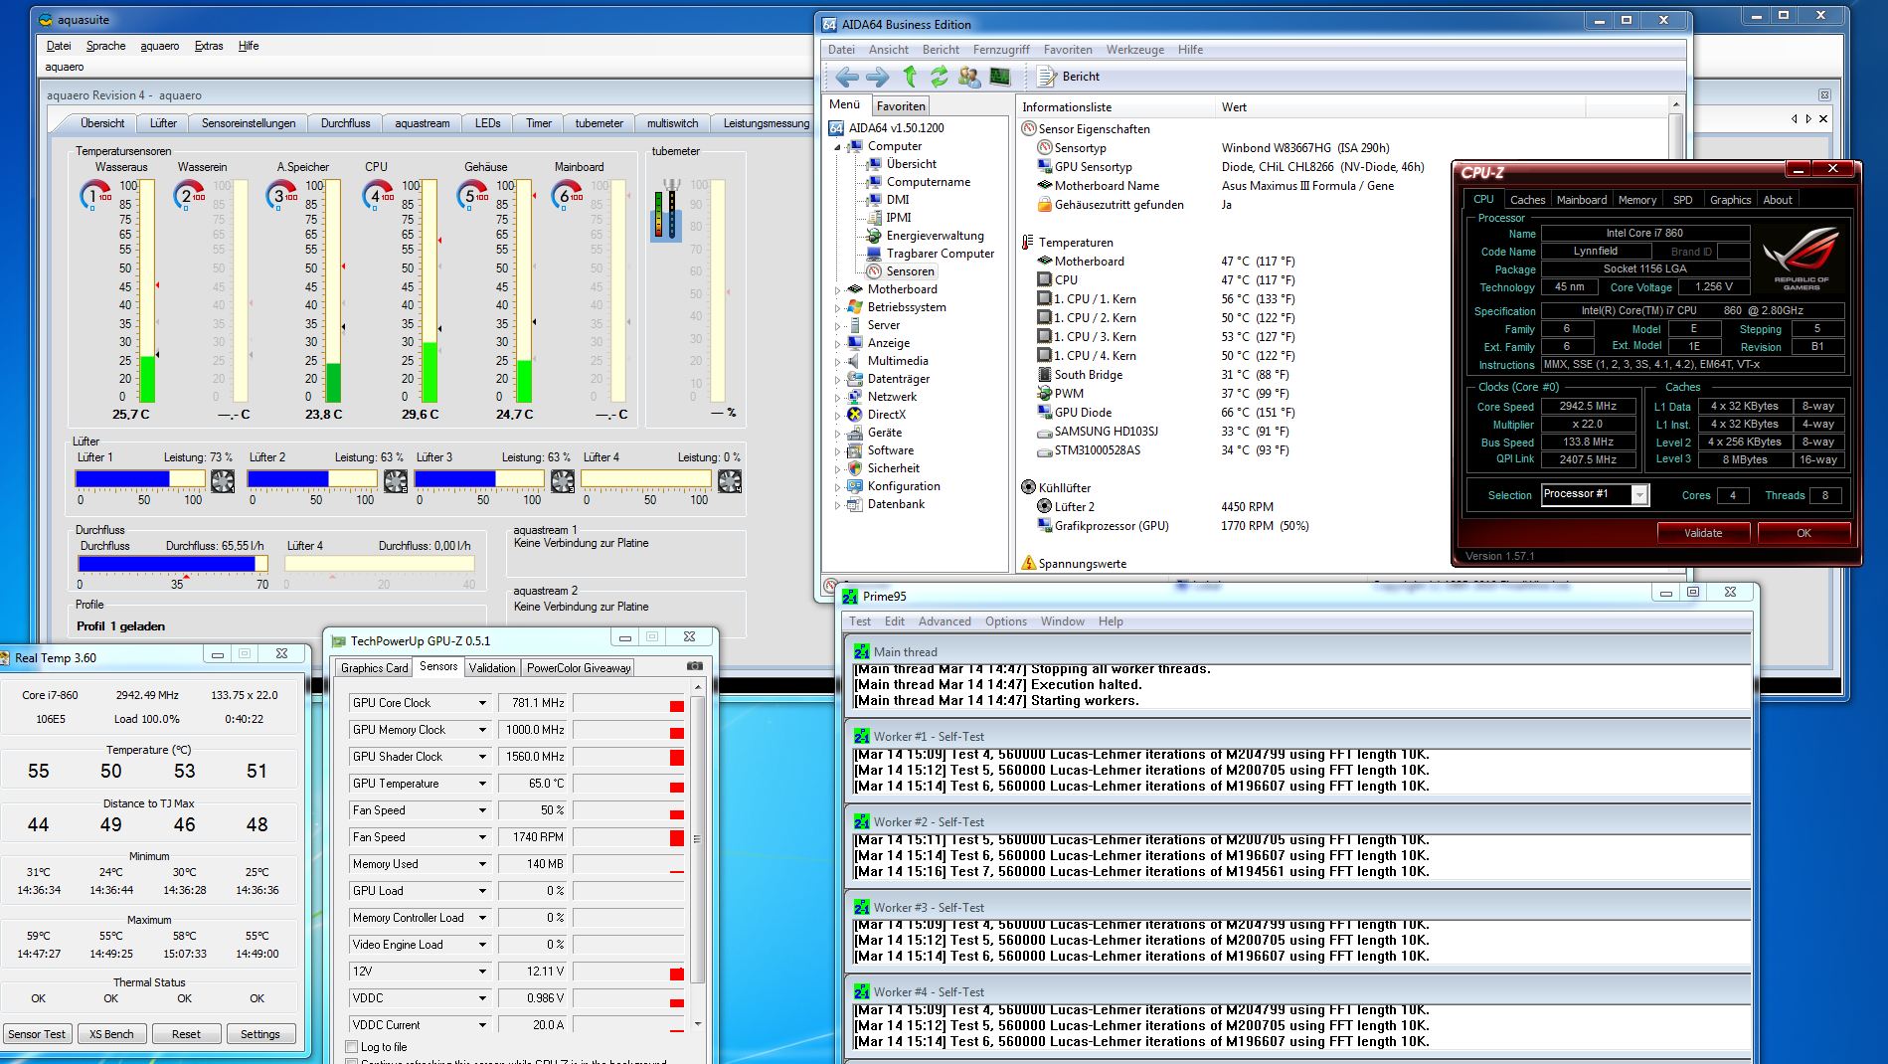
Task: Click the AIDA64 back arrow icon
Action: pyautogui.click(x=846, y=77)
